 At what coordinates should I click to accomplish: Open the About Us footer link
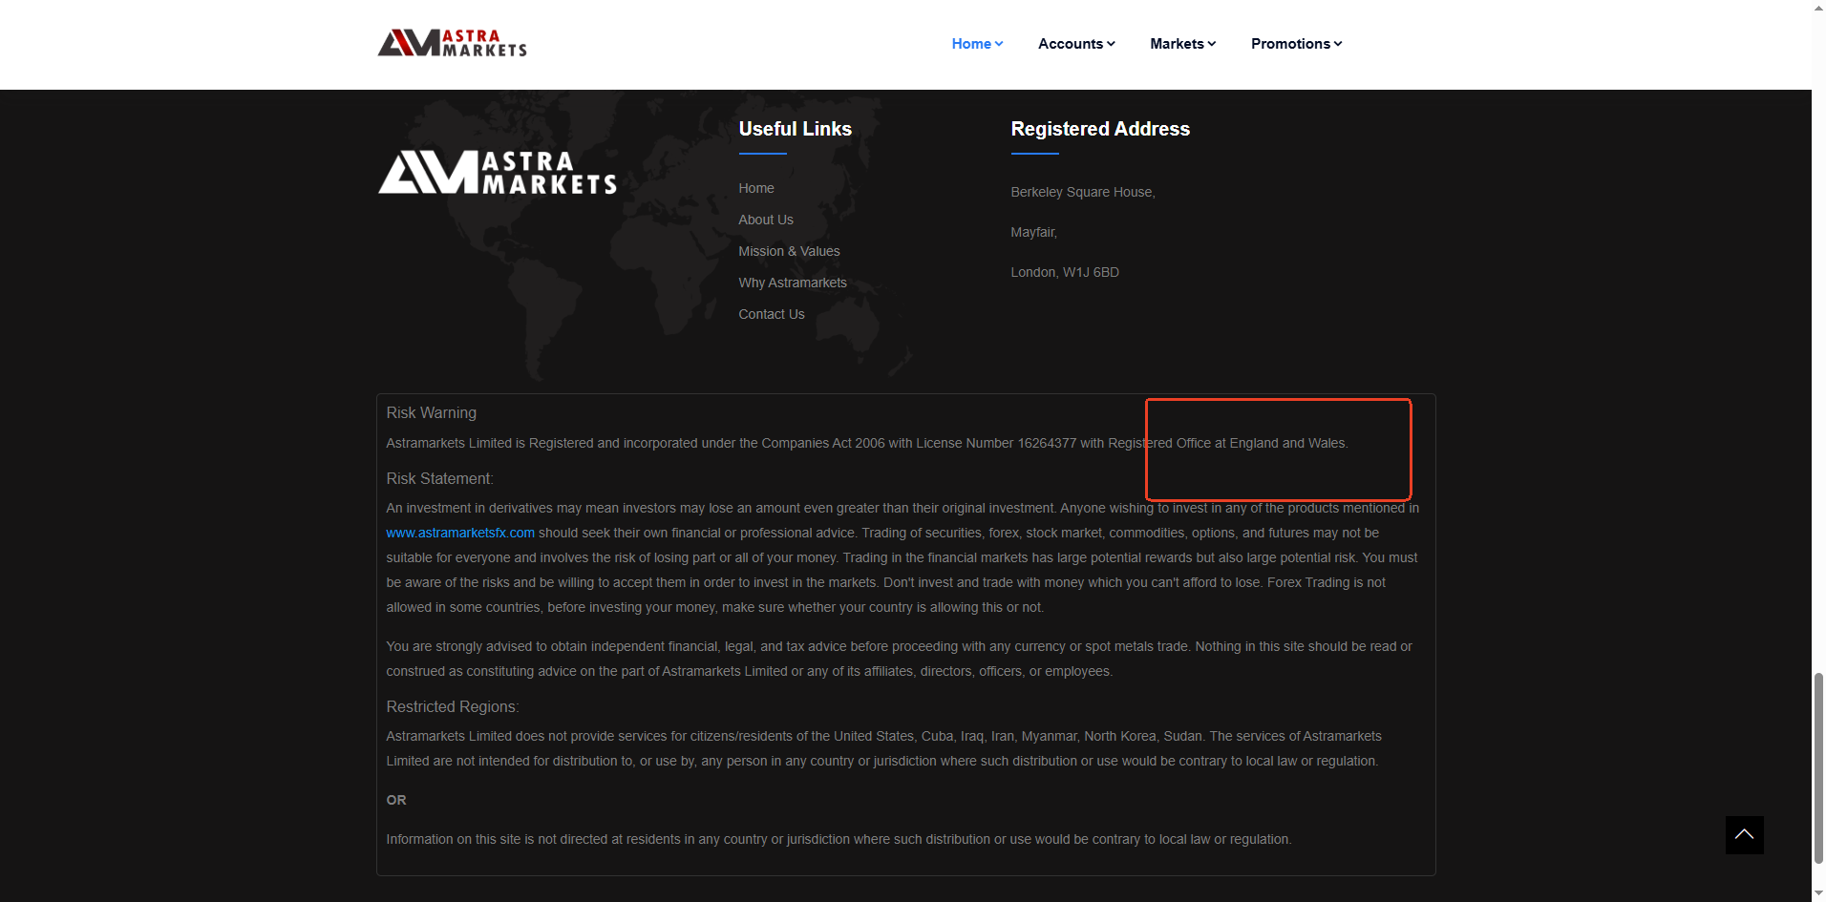tap(766, 220)
